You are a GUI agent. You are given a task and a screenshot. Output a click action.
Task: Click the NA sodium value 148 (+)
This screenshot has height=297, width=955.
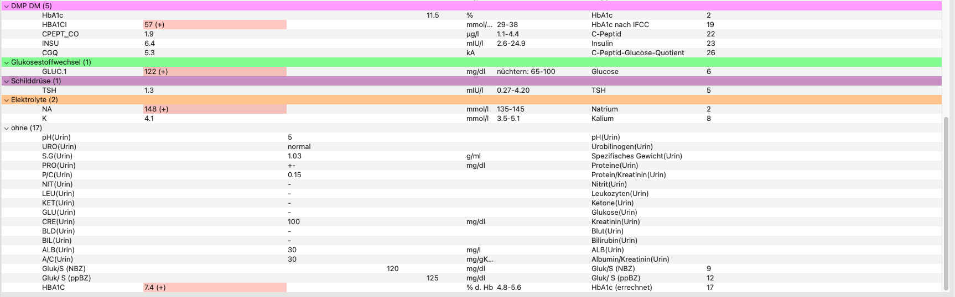[215, 109]
